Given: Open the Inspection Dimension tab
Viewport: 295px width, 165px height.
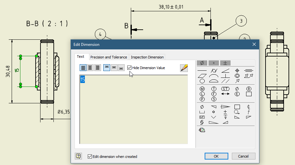Looking at the screenshot, I should pos(147,57).
